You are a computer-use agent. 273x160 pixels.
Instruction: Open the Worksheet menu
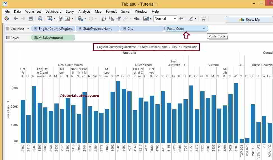(x=33, y=12)
